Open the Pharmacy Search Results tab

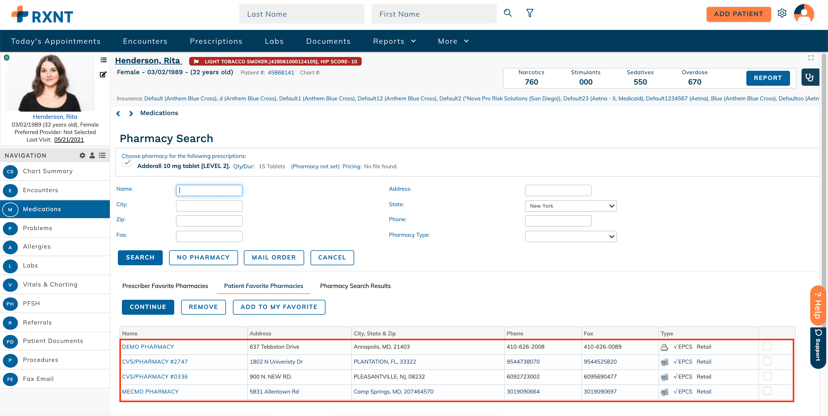tap(355, 286)
